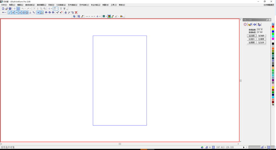Viewport: 276px width, 150px height.
Task: Click the blue 3D block panel icon
Action: [x=254, y=25]
